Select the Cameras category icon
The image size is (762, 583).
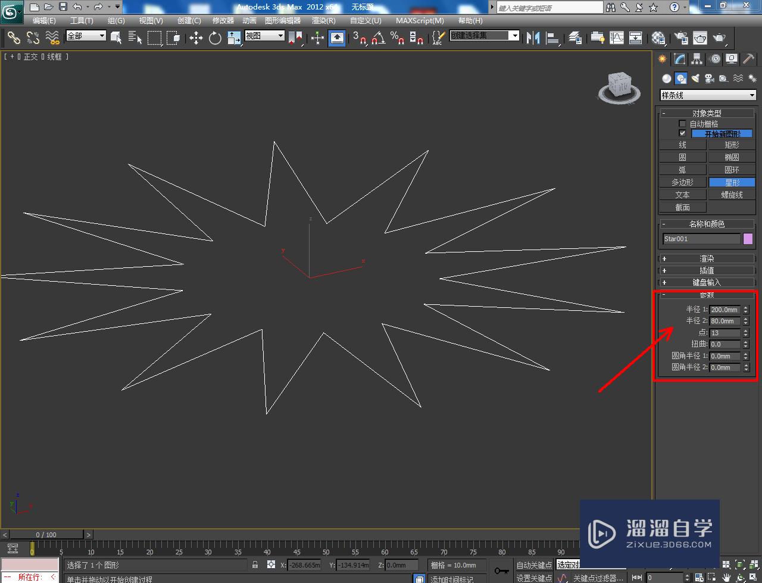709,78
